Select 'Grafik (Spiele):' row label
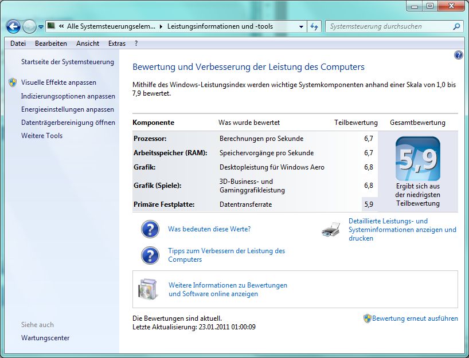The height and width of the screenshot is (358, 469). pyautogui.click(x=157, y=186)
